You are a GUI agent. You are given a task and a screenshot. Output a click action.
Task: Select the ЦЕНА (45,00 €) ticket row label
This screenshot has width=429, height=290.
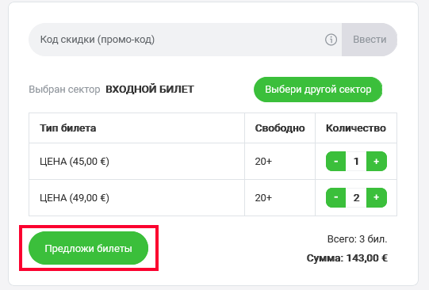75,162
